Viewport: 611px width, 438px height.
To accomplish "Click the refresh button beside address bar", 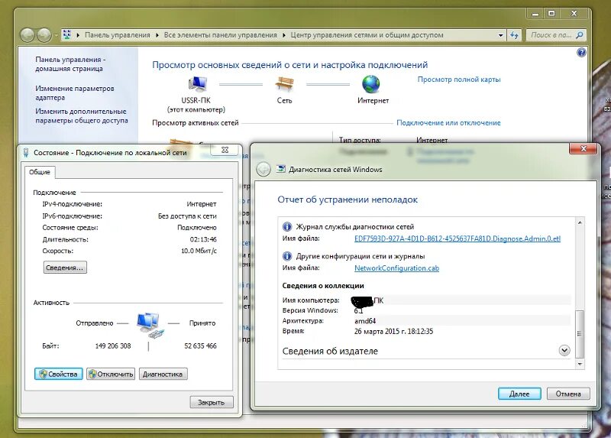I will 514,35.
